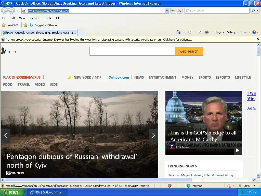The image size is (261, 196).
Task: Open the command bar Tools dropdown
Action: tap(245, 32)
